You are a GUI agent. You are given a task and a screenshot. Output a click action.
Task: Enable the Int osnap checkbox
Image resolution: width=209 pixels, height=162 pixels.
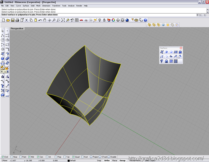click(x=47, y=157)
